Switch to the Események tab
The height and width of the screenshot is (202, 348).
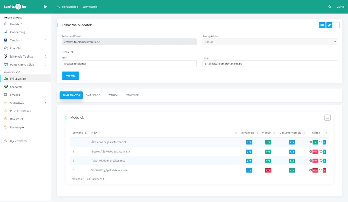[x=132, y=95]
